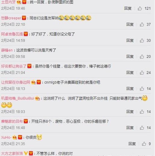Like XuHo-'s comment with 9 likes
Screen dimensions: 155x156
[x=144, y=144]
